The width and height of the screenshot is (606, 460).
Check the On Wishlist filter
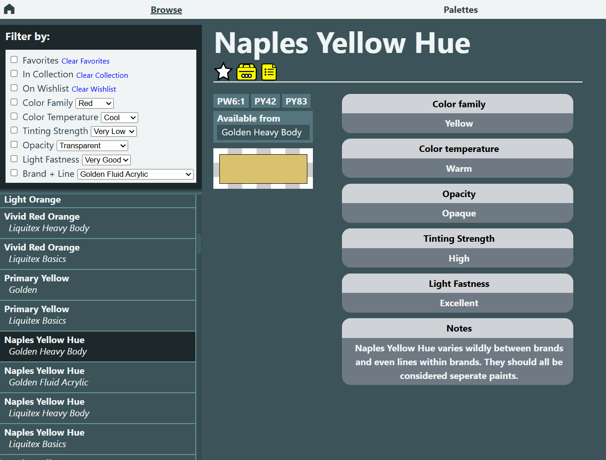click(x=14, y=88)
